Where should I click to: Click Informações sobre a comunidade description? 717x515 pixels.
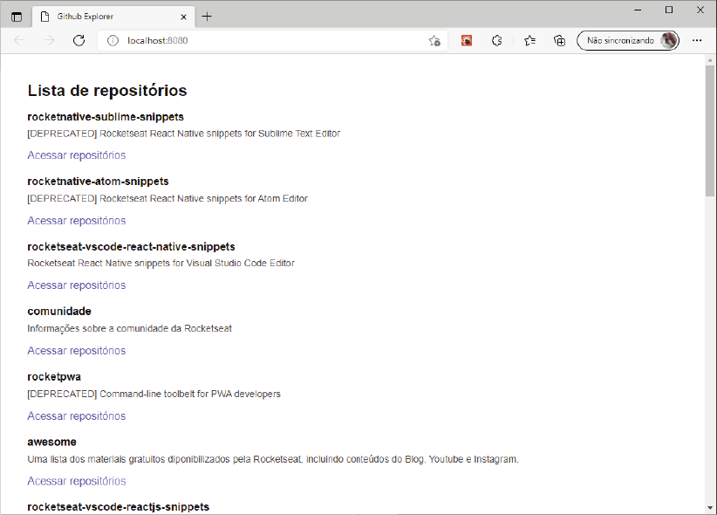coord(129,329)
